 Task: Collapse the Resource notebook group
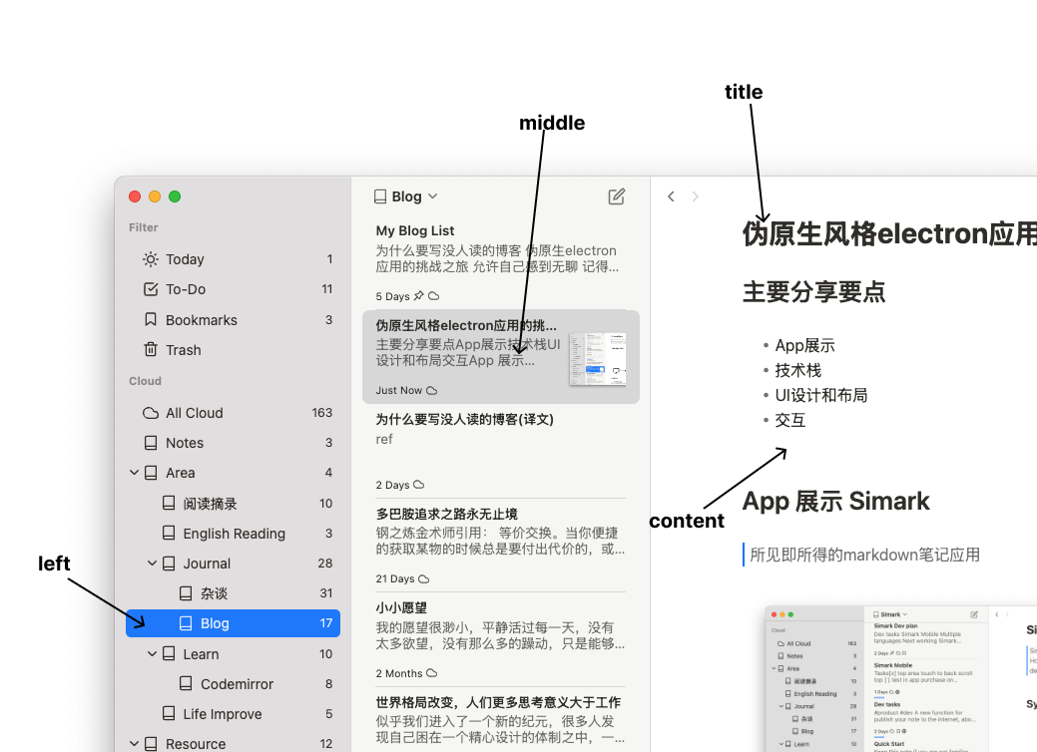coord(134,744)
